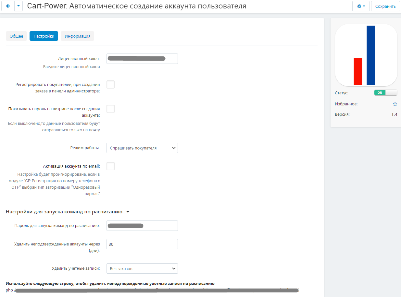Screen dimensions: 401x297
Task: Toggle showing password on storefront checkbox
Action: pos(111,109)
